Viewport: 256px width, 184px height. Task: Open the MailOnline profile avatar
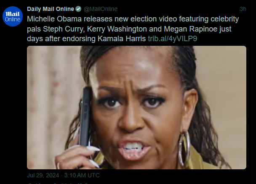click(13, 16)
